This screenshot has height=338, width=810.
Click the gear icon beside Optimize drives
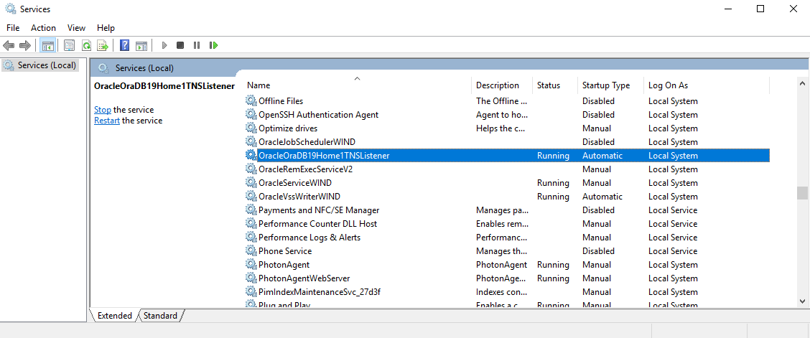coord(251,128)
